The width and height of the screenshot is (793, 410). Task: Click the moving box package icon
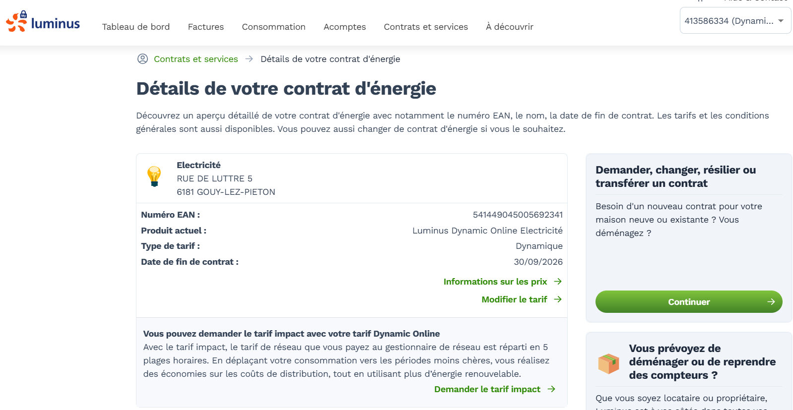coord(608,363)
